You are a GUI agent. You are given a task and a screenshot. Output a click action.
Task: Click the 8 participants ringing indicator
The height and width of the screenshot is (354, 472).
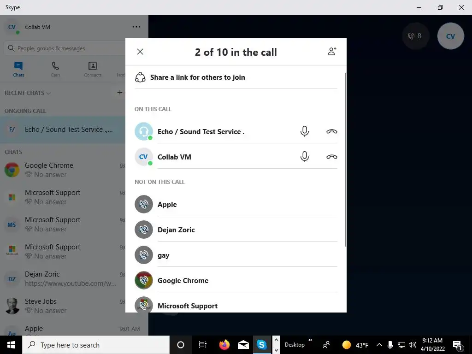(x=416, y=36)
